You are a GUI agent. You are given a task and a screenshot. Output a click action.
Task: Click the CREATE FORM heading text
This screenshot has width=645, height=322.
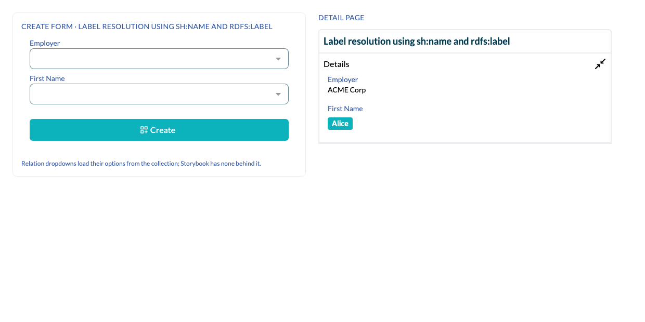click(147, 26)
